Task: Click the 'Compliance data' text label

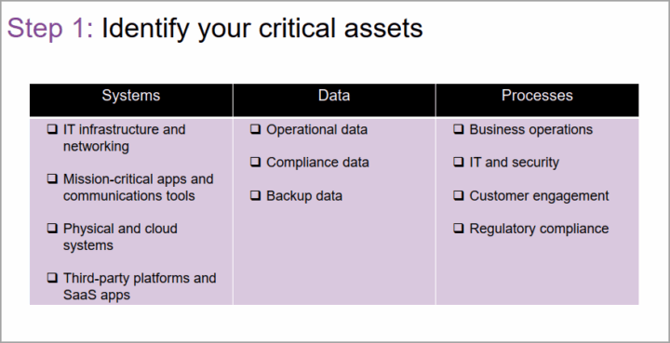Action: (317, 163)
